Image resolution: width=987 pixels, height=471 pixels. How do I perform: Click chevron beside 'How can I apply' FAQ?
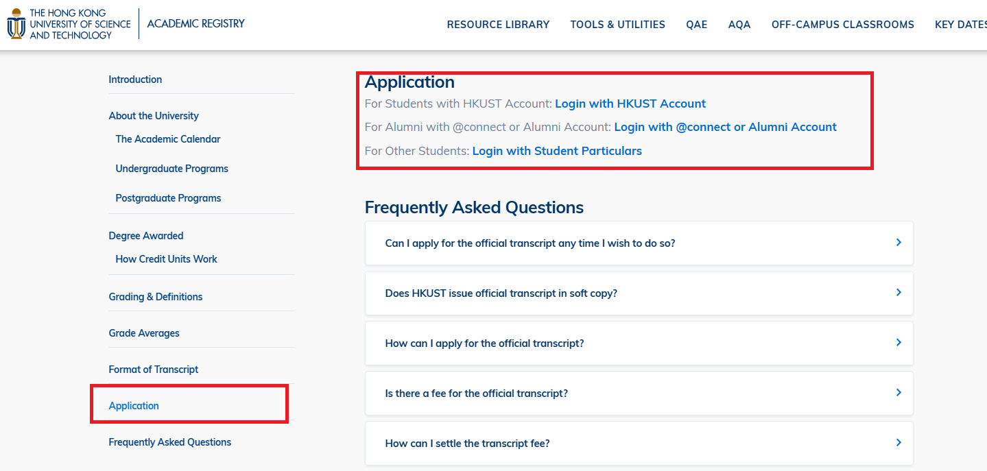[x=899, y=342]
